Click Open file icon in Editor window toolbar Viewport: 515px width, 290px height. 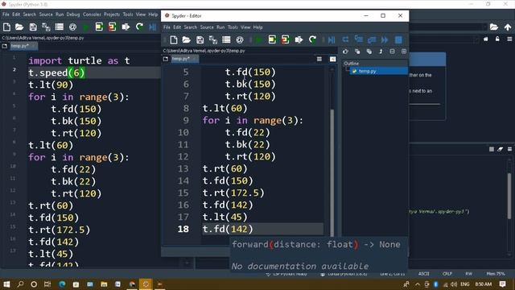point(187,40)
